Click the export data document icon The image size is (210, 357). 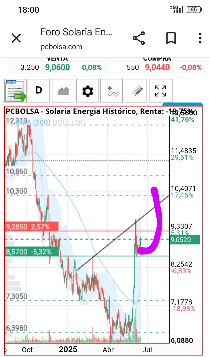(x=16, y=91)
